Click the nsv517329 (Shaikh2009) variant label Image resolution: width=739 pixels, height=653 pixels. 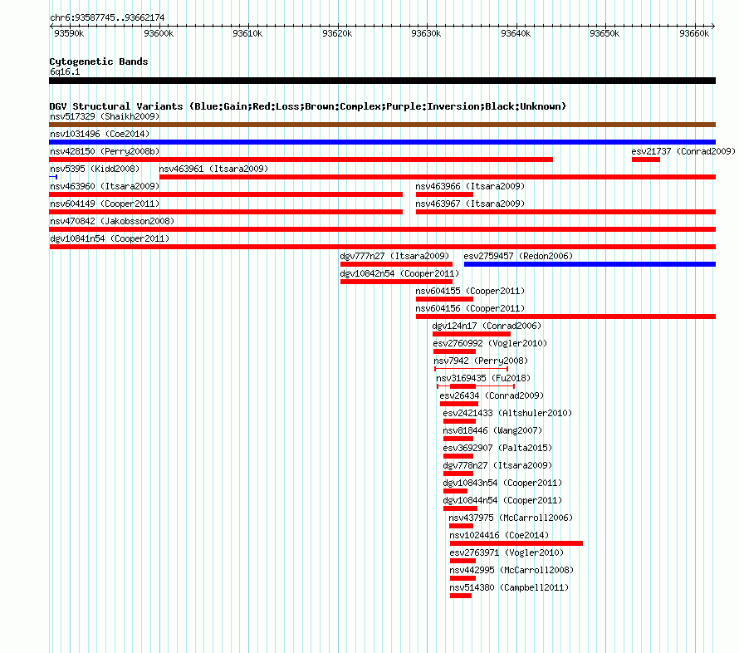click(105, 116)
